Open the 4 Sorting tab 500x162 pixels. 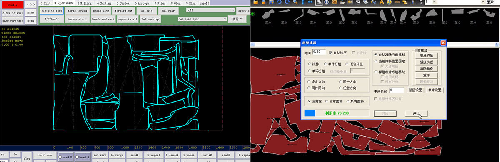(x=104, y=3)
